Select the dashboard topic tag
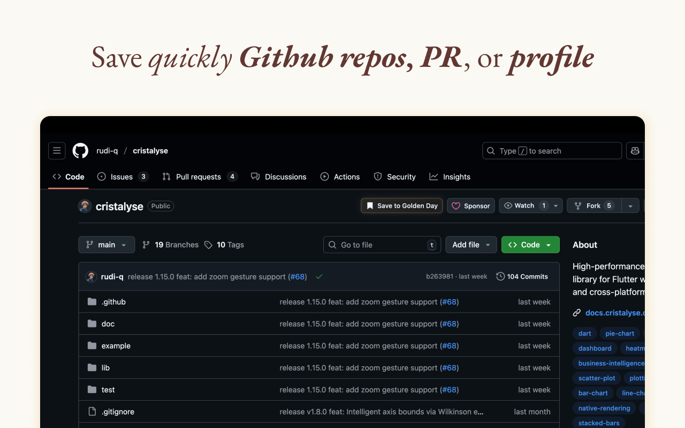This screenshot has width=685, height=428. click(595, 348)
